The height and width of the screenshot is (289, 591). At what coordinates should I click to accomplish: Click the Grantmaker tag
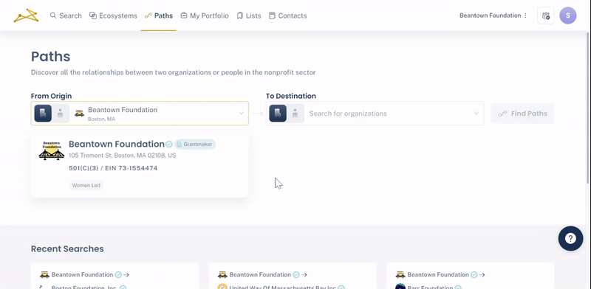[195, 144]
